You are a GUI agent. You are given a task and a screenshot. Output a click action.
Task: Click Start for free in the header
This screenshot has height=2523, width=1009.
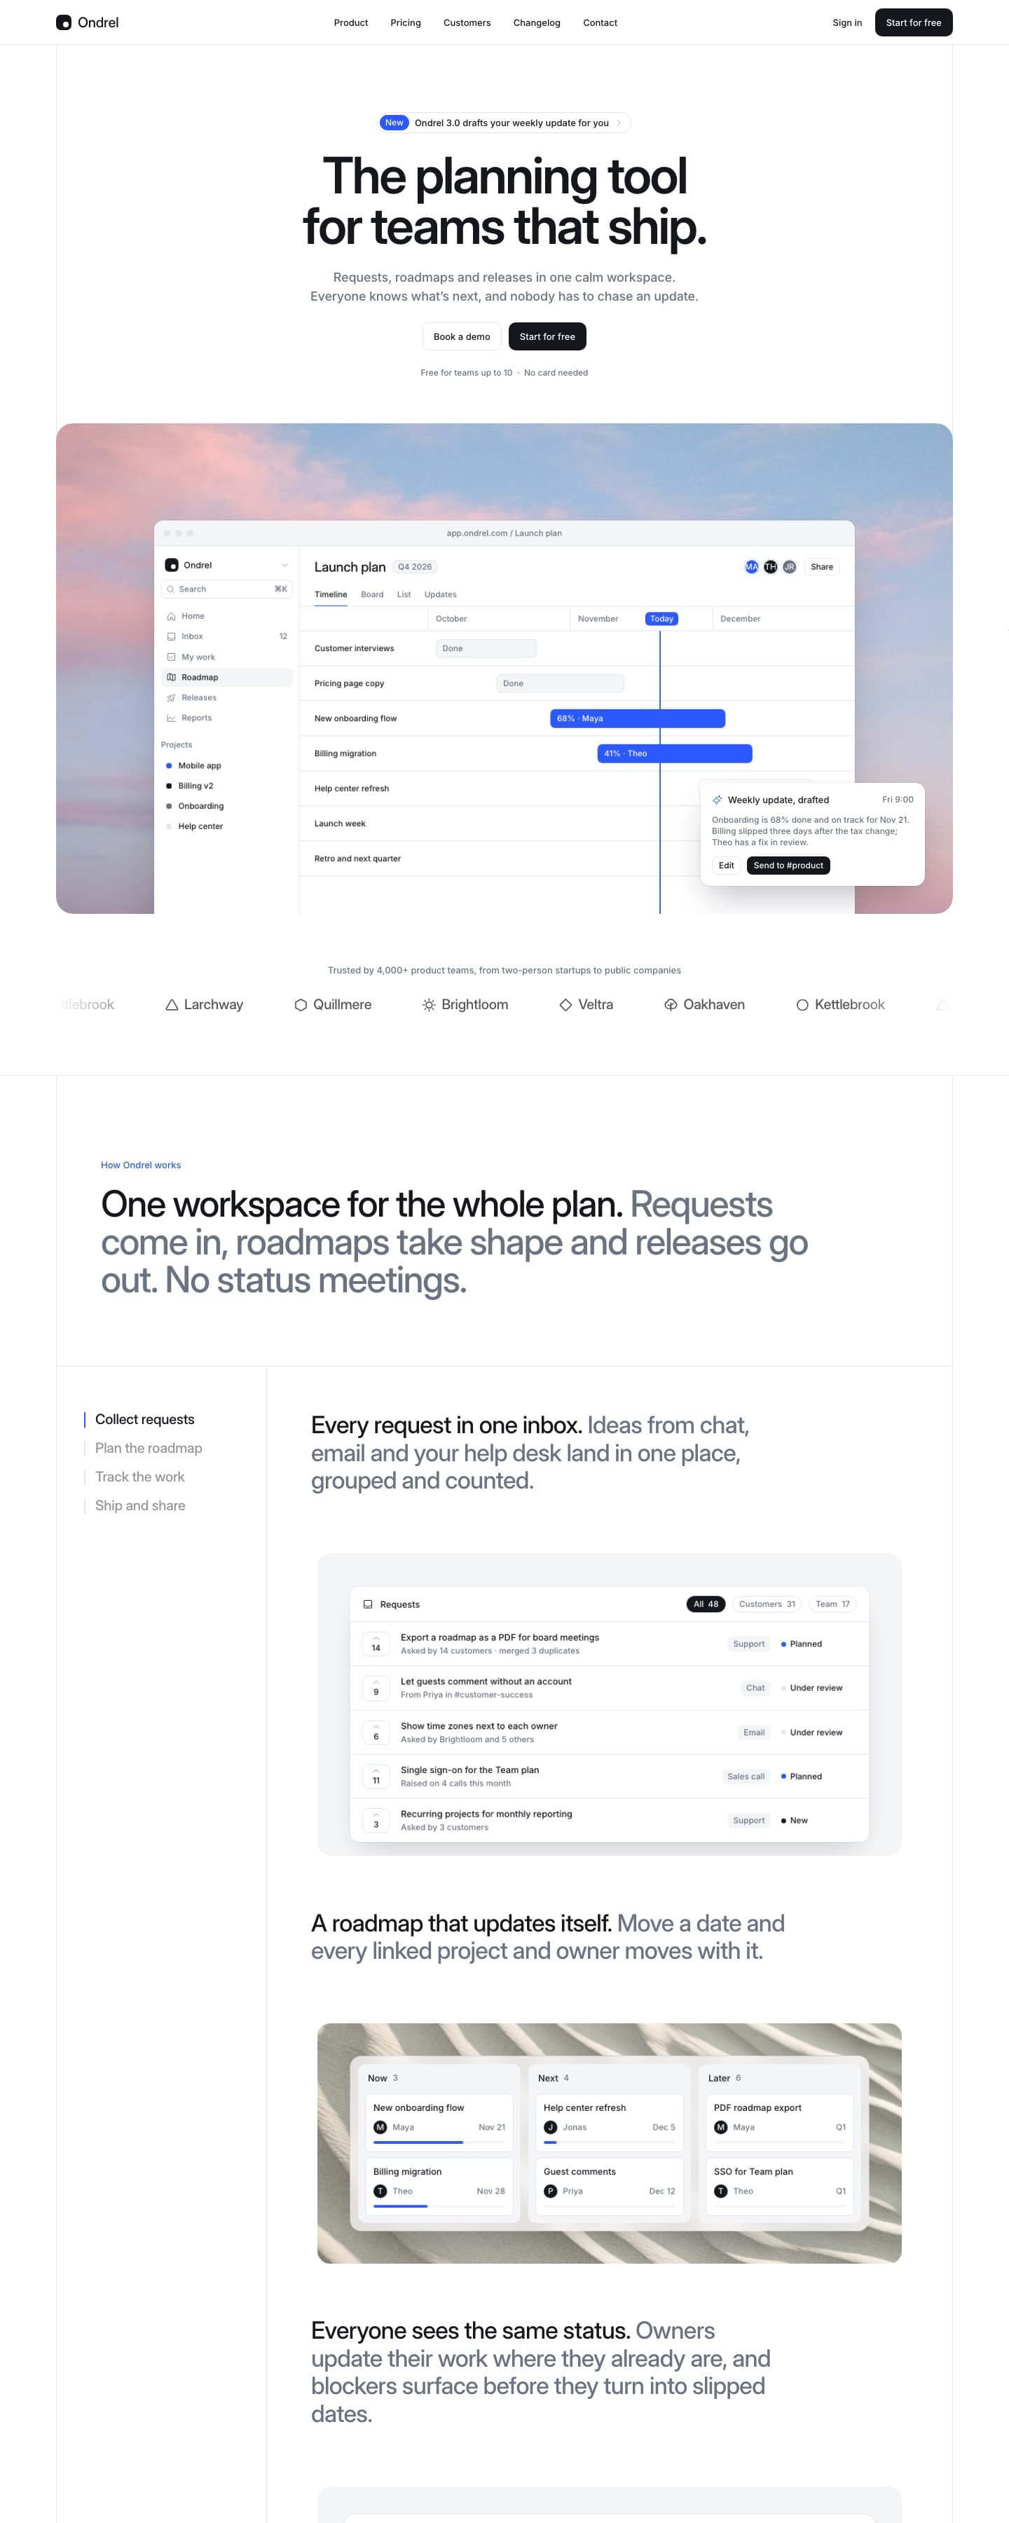point(913,22)
